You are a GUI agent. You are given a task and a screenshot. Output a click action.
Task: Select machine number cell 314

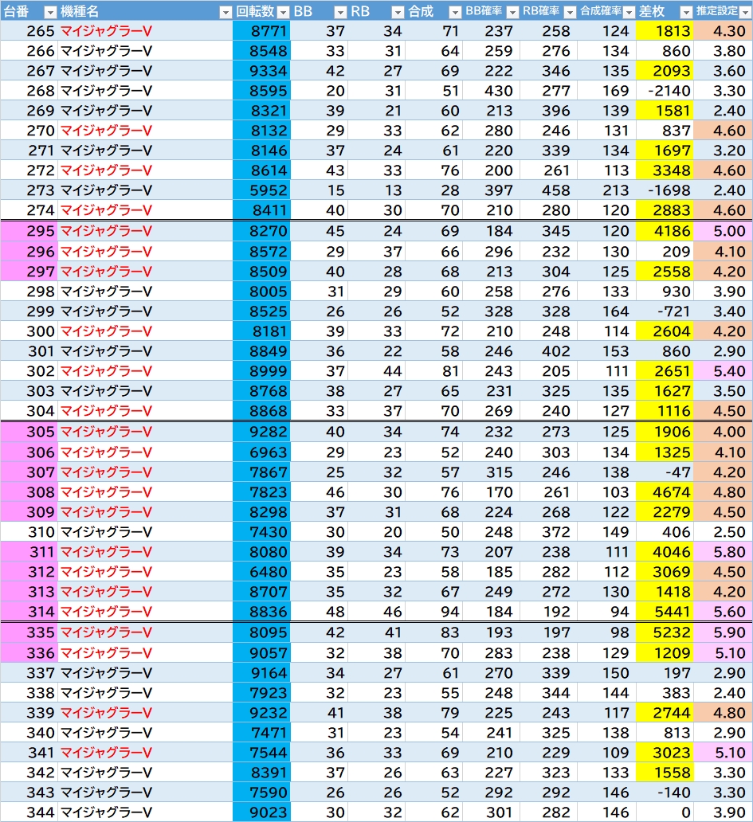29,612
